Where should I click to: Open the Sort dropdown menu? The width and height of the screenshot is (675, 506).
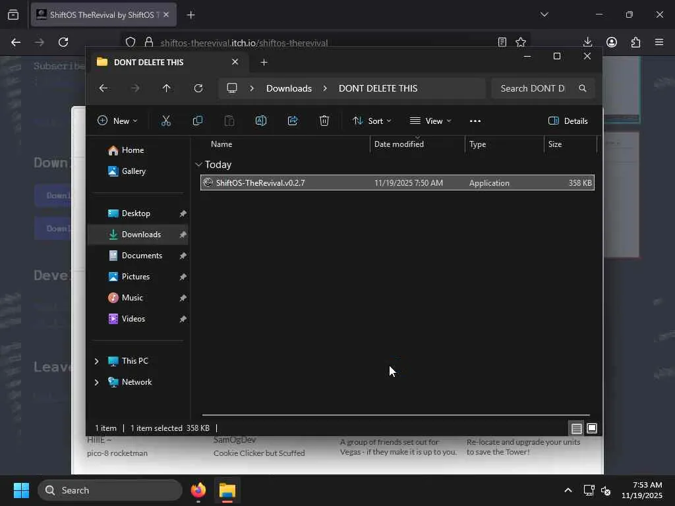(x=372, y=121)
